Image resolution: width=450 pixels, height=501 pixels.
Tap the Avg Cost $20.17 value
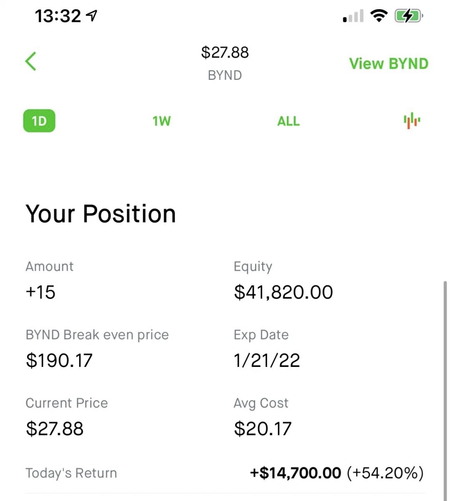pyautogui.click(x=262, y=429)
